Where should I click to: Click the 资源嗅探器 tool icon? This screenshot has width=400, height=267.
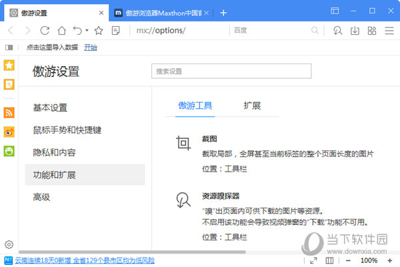183,200
